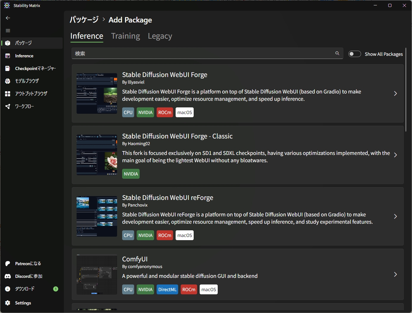Click macOS tag on ComfyUI
Screen dimensions: 412x313
pos(209,290)
